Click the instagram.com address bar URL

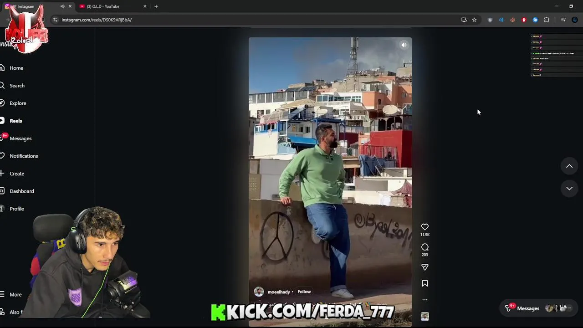coord(97,20)
